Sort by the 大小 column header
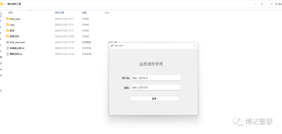Image resolution: width=282 pixels, height=134 pixels. click(x=107, y=13)
